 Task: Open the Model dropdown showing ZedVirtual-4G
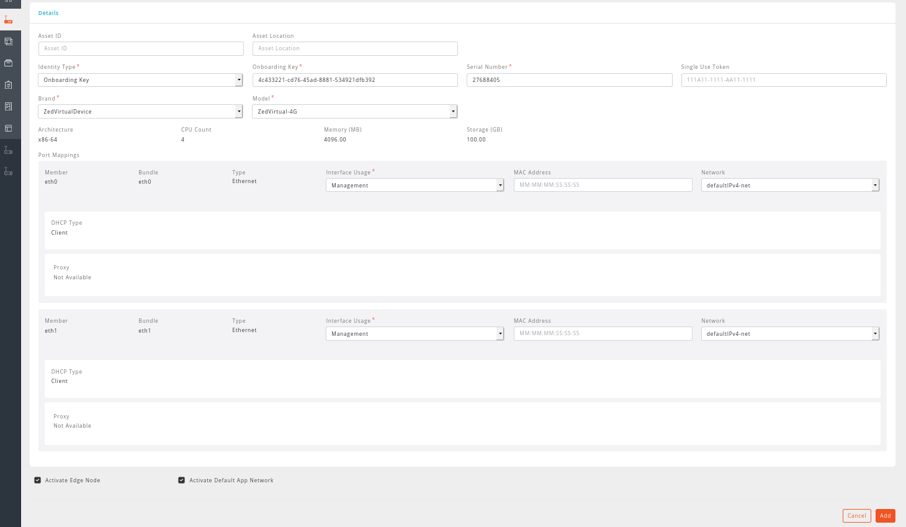[x=354, y=112]
